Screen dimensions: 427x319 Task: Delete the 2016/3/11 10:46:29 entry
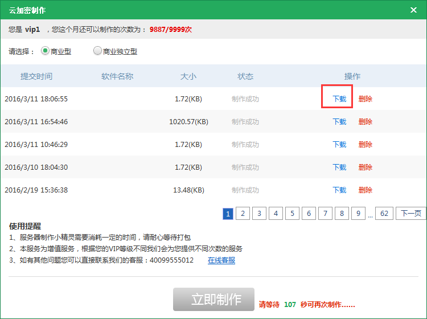365,144
